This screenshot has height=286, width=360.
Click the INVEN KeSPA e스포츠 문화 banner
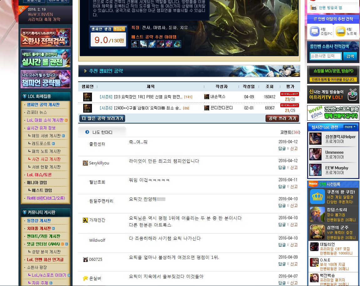click(333, 113)
